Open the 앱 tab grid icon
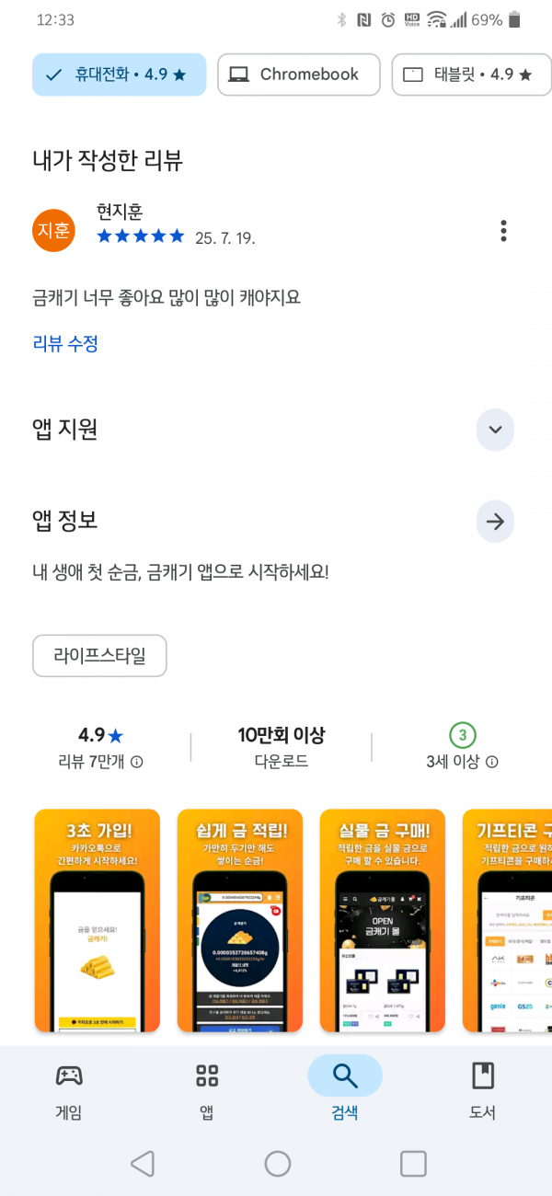The width and height of the screenshot is (552, 1196). (207, 1075)
